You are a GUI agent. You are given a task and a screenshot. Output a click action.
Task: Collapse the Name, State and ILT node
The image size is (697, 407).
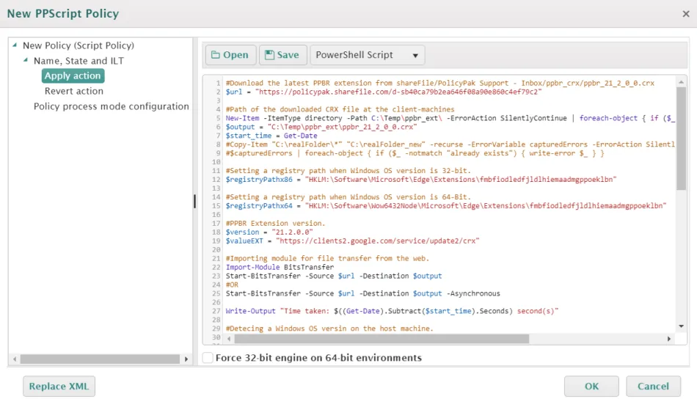point(26,61)
